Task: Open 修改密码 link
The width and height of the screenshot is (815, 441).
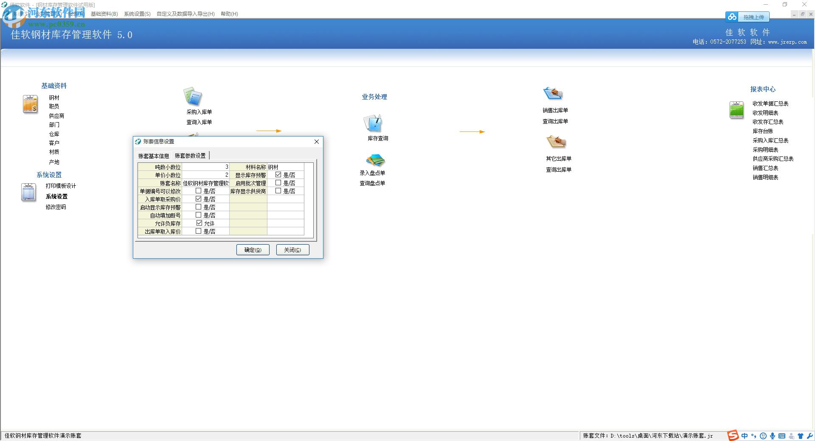Action: coord(56,207)
